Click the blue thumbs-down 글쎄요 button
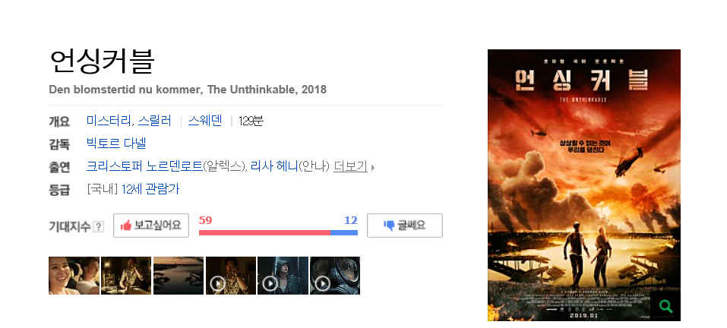Image resolution: width=727 pixels, height=328 pixels. (x=405, y=225)
